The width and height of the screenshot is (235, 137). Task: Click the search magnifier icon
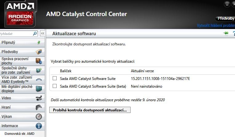[35, 33]
